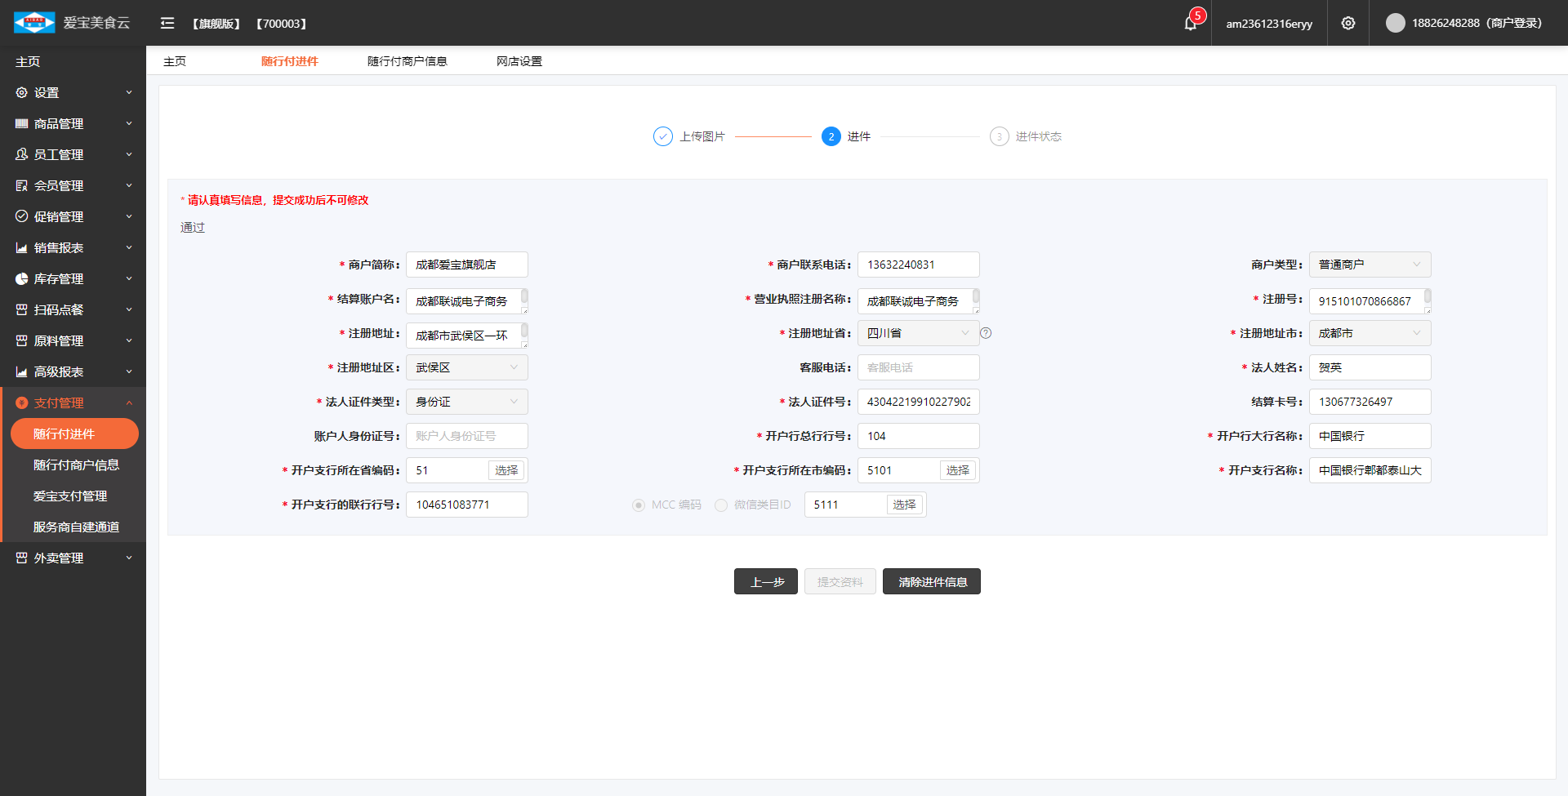Switch to the 随行付商户信息 tab

[407, 61]
